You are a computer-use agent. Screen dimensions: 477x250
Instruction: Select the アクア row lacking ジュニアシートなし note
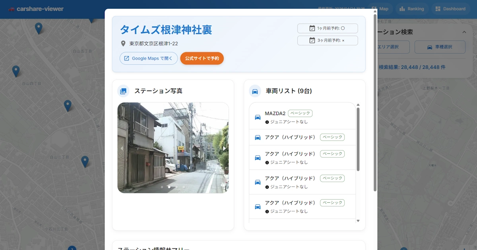tap(302, 137)
